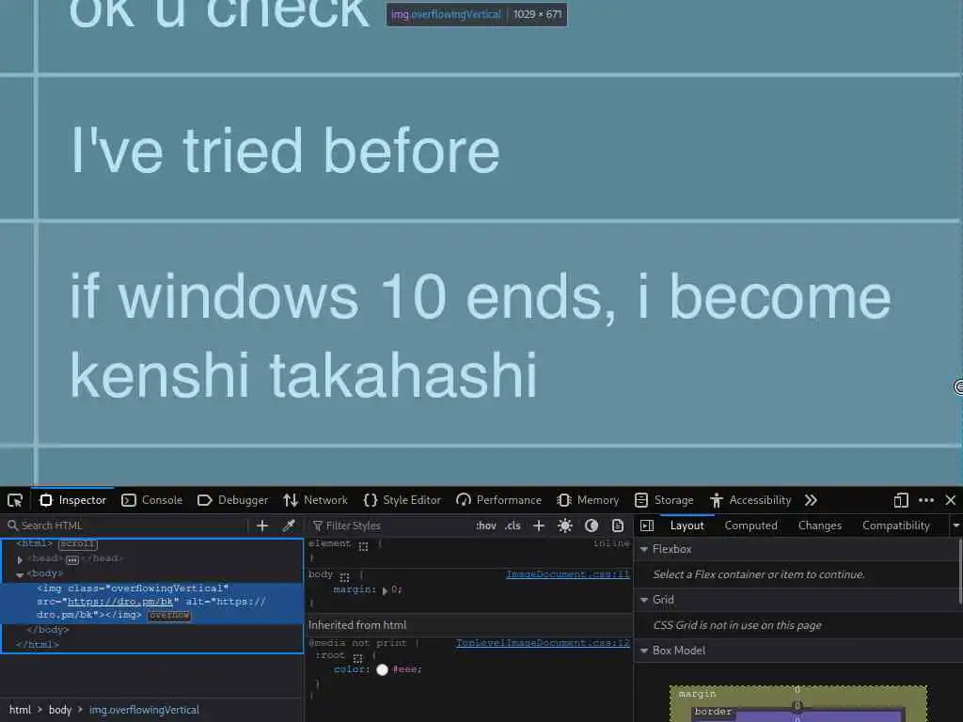Highlight elements matching element selector
The width and height of the screenshot is (963, 722).
click(364, 546)
